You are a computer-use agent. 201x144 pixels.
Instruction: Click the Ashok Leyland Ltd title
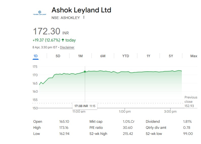pyautogui.click(x=81, y=10)
